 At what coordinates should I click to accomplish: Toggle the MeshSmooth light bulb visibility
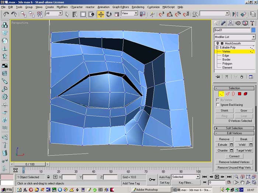218,43
